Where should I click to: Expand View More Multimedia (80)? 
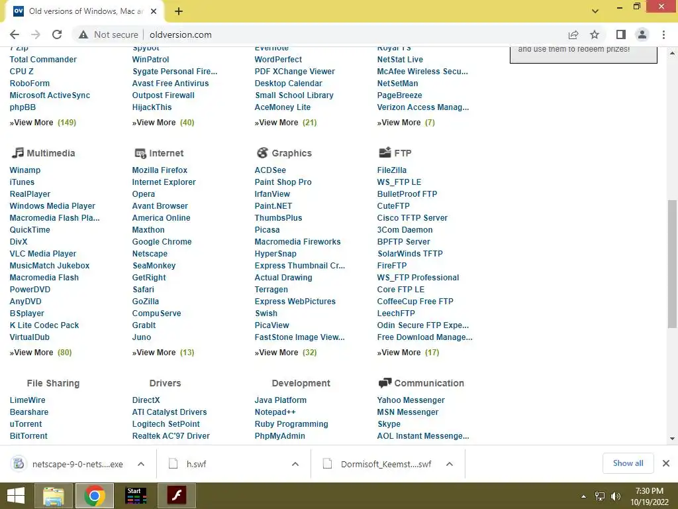[40, 353]
